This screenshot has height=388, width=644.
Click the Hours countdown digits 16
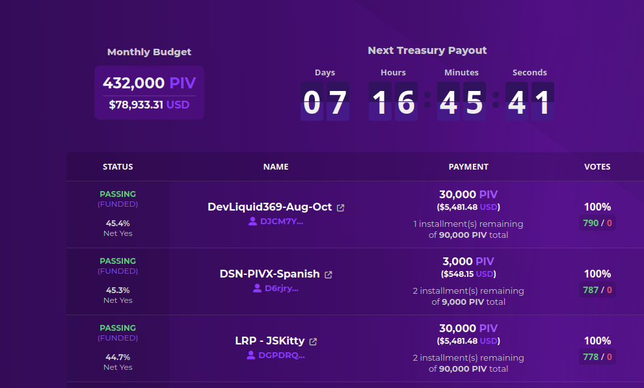tap(393, 101)
